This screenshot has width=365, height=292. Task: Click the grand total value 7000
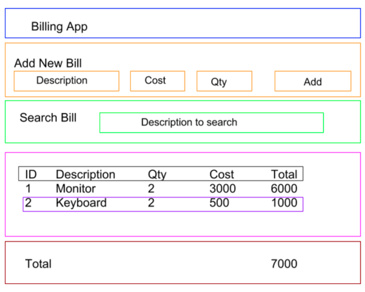(284, 264)
